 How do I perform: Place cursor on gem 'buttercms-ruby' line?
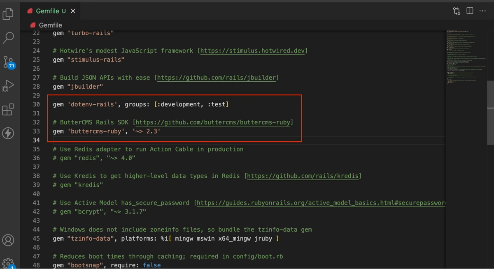pos(107,131)
